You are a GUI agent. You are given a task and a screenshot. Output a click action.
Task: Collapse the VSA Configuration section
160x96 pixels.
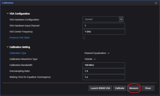[x=7, y=14]
